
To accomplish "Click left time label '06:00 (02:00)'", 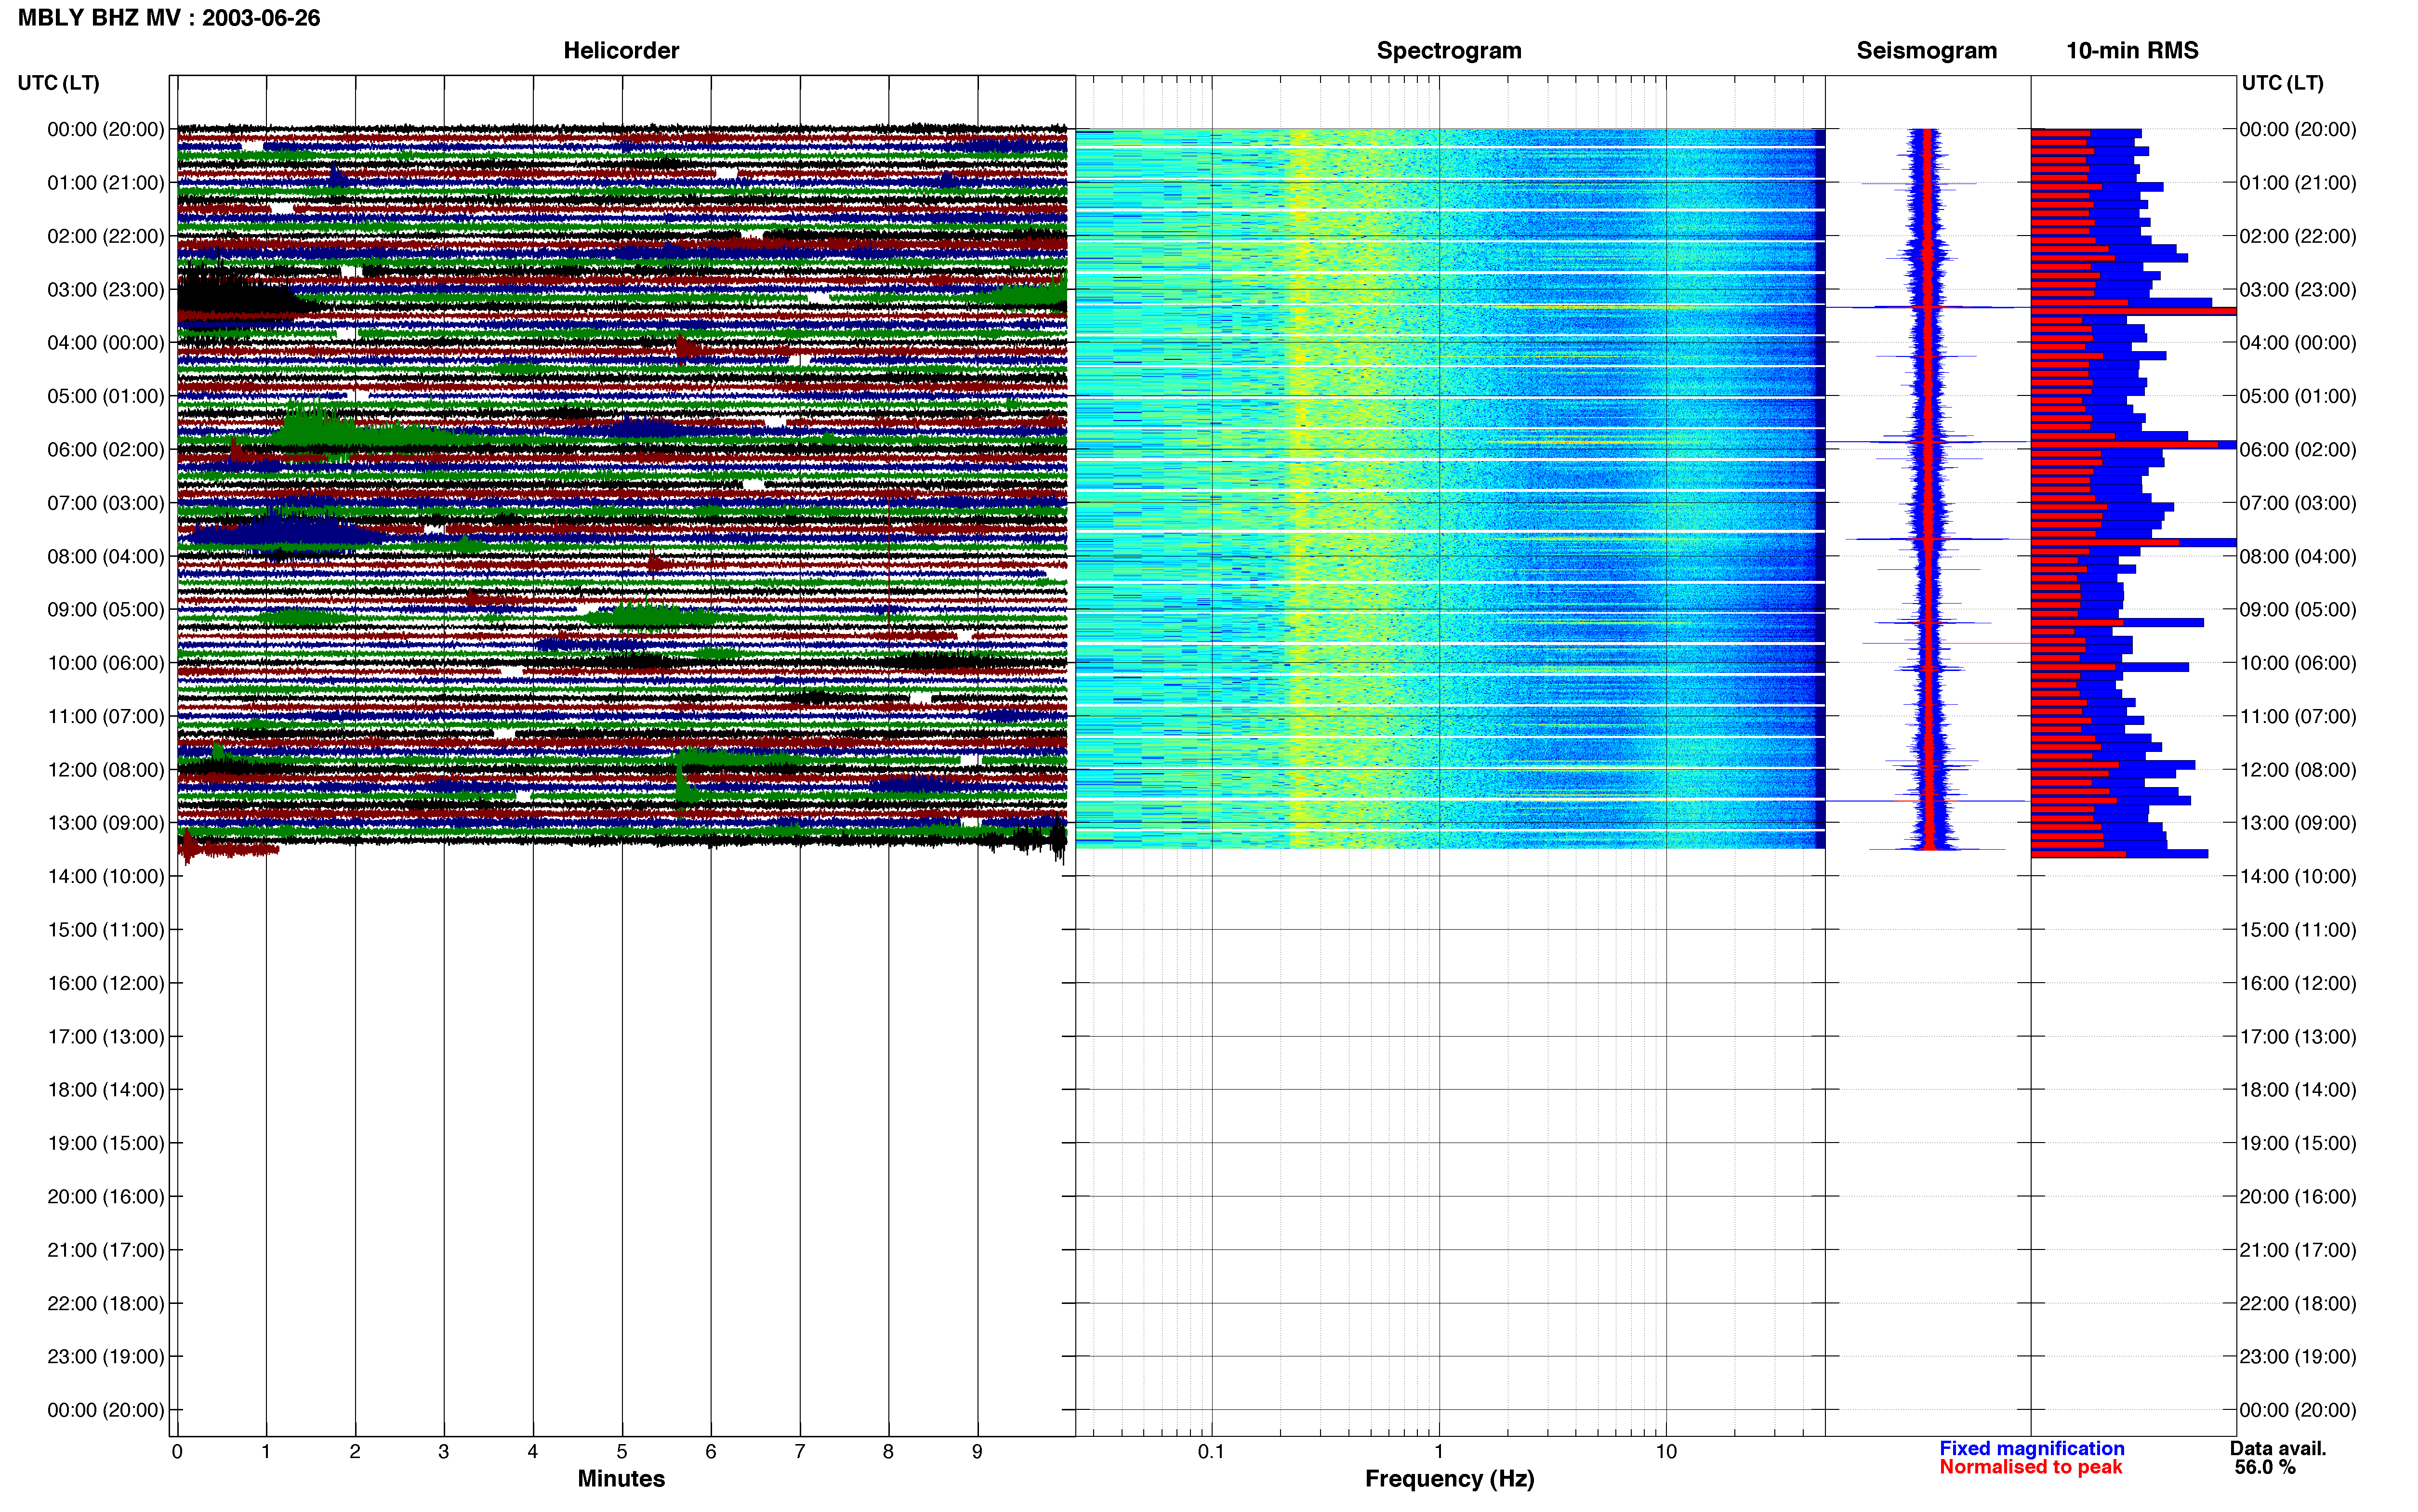I will pos(106,450).
